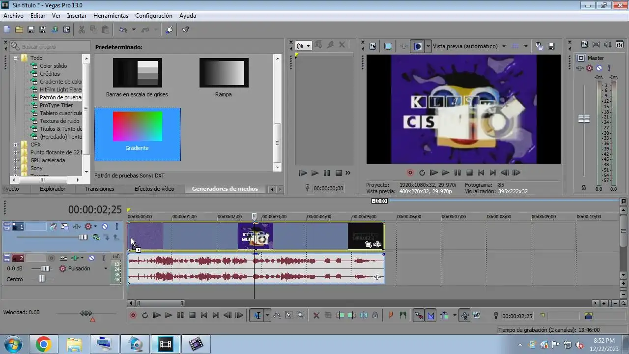Mute the Master bus

coord(599,68)
